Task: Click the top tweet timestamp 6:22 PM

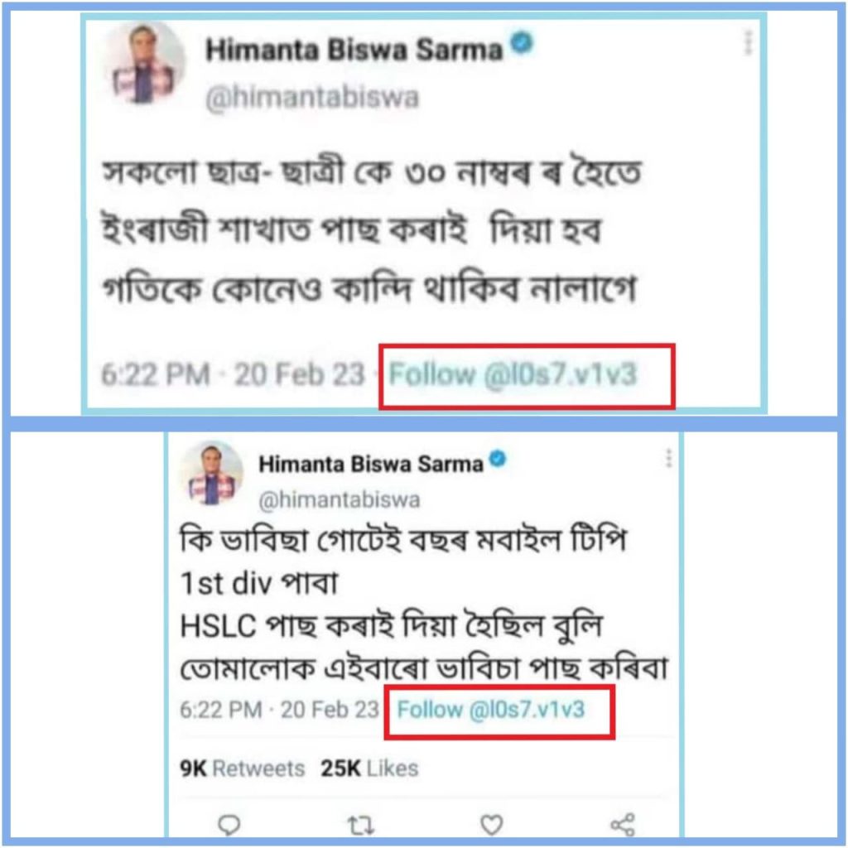Action: 156,374
